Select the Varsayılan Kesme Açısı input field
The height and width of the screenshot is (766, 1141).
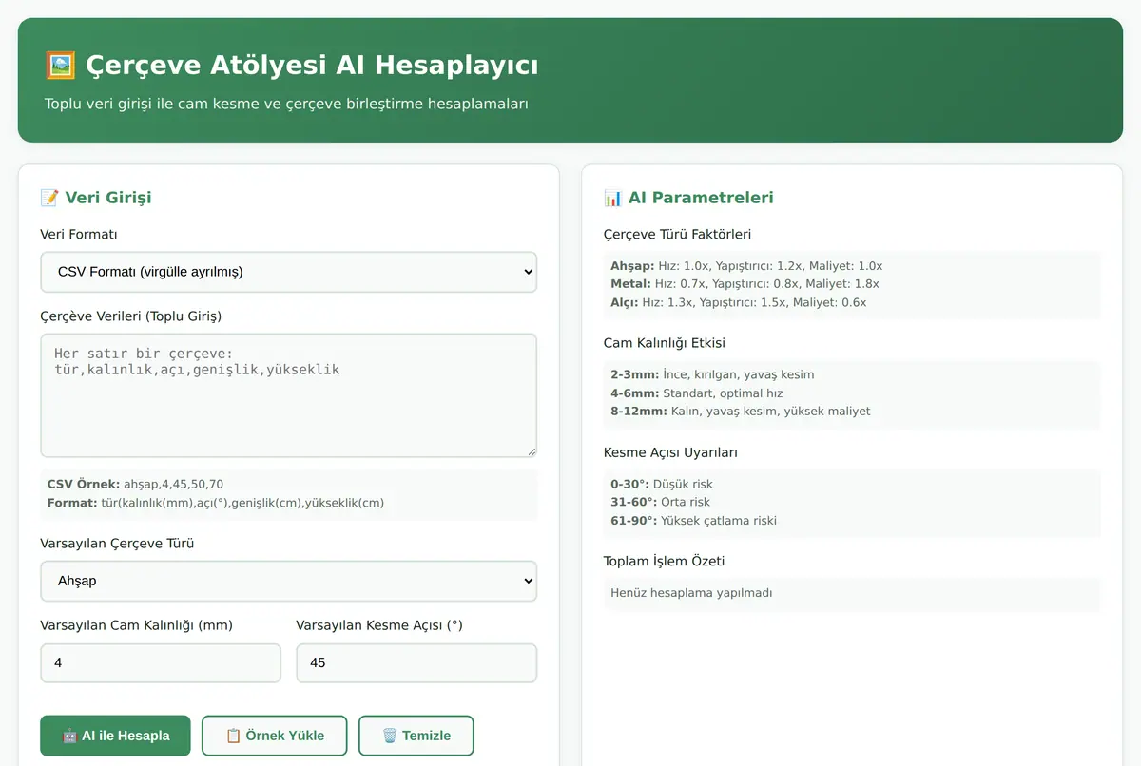pos(416,662)
